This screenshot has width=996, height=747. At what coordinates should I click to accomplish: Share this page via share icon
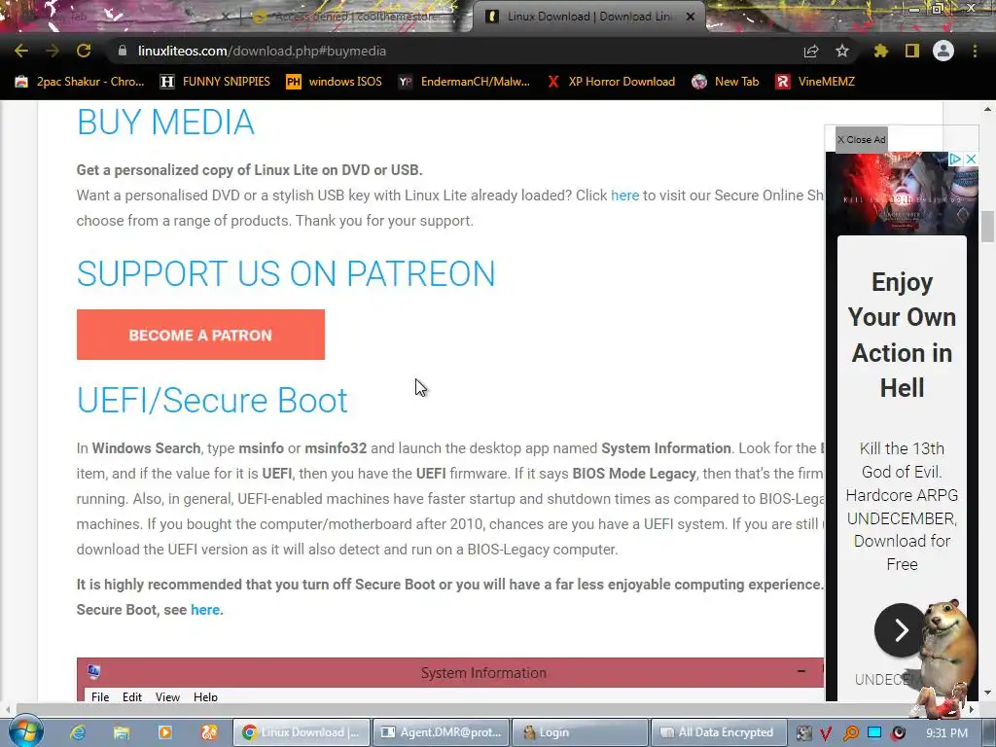811,51
